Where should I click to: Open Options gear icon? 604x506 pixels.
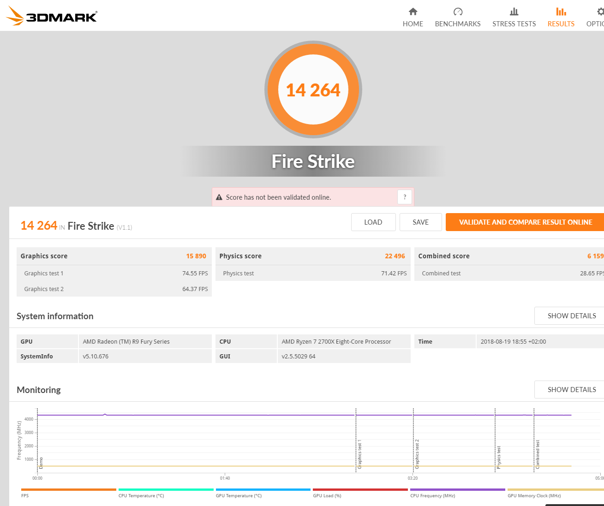(x=600, y=12)
